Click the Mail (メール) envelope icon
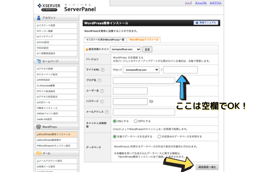This screenshot has height=172, width=259. coord(39,153)
